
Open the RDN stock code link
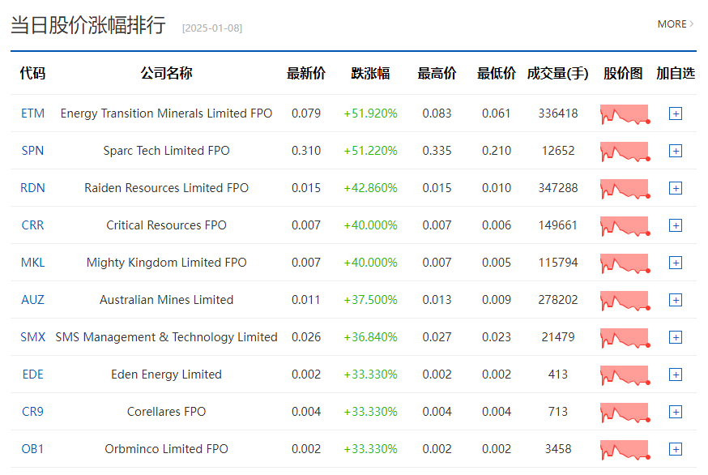(33, 187)
